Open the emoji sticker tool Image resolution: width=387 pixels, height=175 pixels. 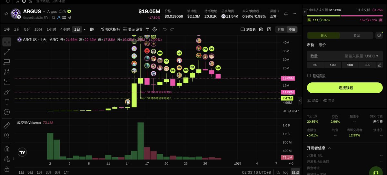point(7,112)
